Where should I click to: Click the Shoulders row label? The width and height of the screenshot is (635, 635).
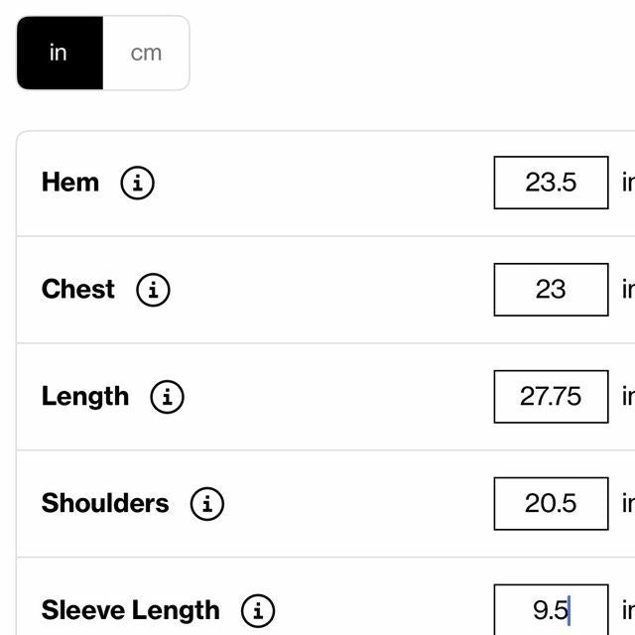click(105, 504)
